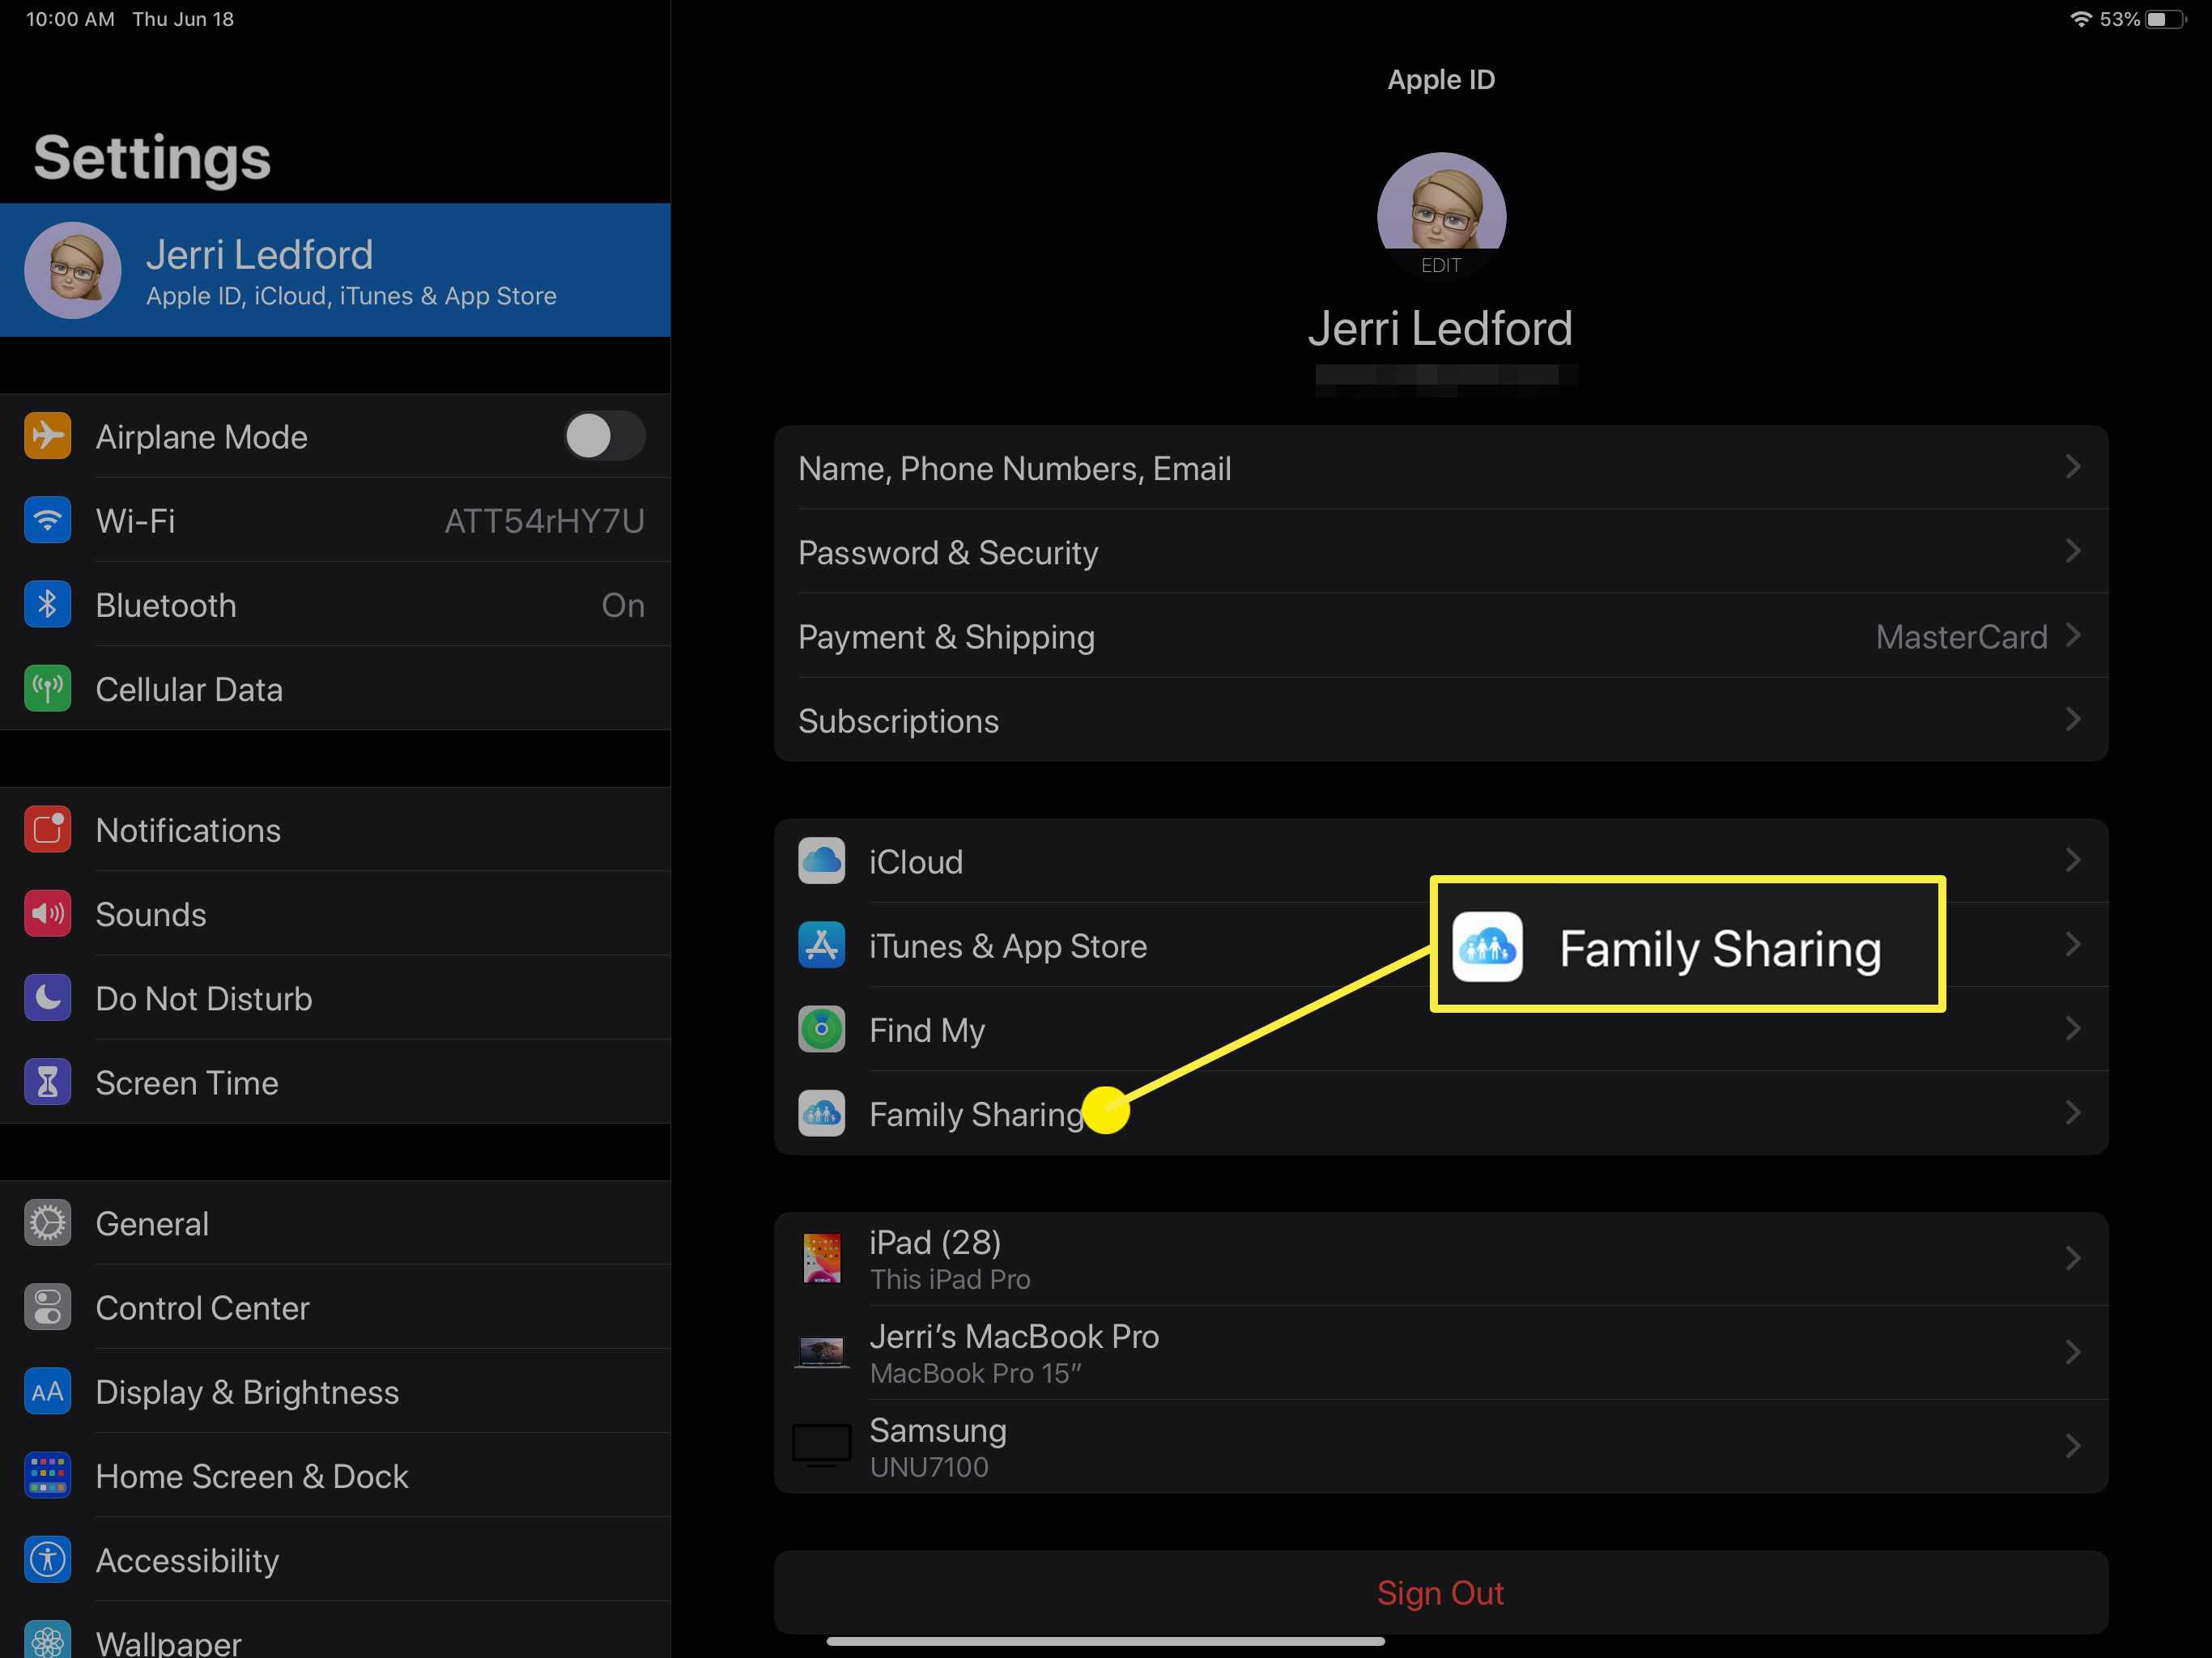Tap UNU7100 Samsung model text
This screenshot has height=1658, width=2212.
[x=929, y=1467]
